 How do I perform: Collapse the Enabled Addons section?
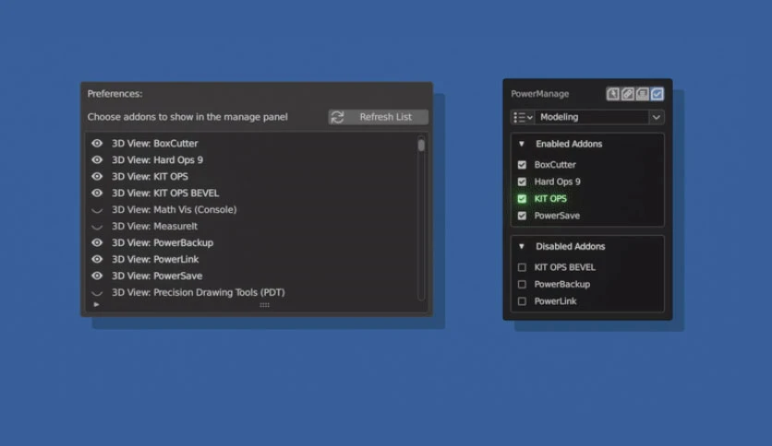coord(522,144)
